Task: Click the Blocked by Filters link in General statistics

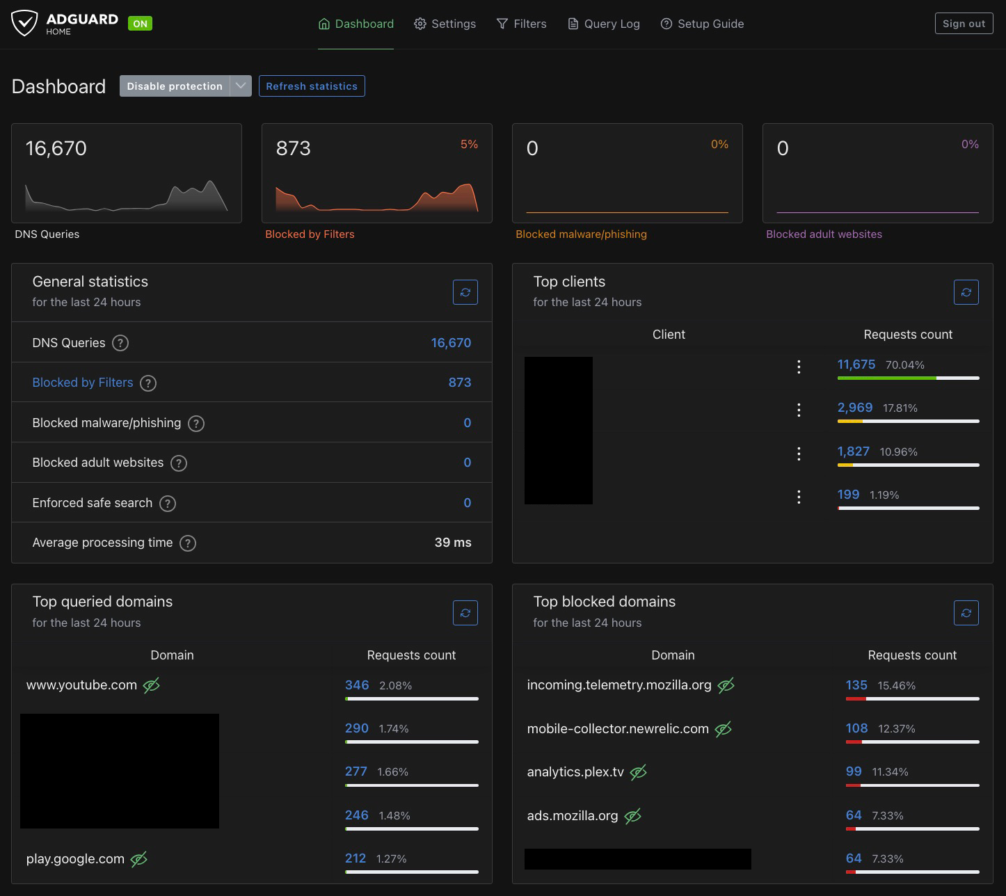Action: coord(83,383)
